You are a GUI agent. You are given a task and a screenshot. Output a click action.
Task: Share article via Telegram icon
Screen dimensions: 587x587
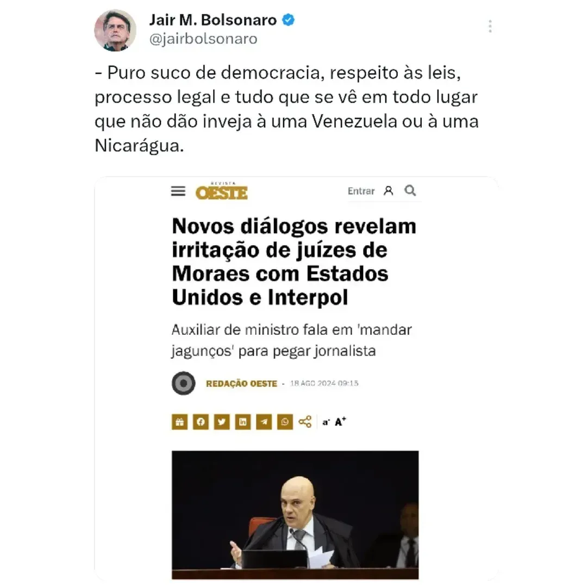coord(264,422)
